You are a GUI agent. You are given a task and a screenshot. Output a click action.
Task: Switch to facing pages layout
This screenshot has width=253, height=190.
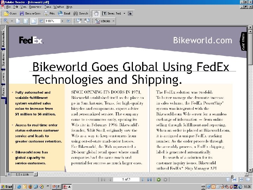(248, 179)
